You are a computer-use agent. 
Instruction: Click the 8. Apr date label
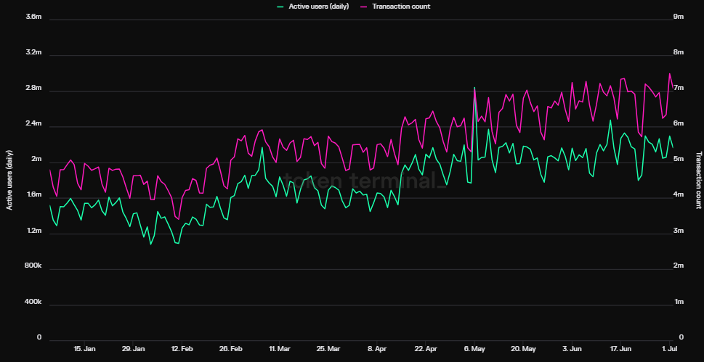pos(377,348)
